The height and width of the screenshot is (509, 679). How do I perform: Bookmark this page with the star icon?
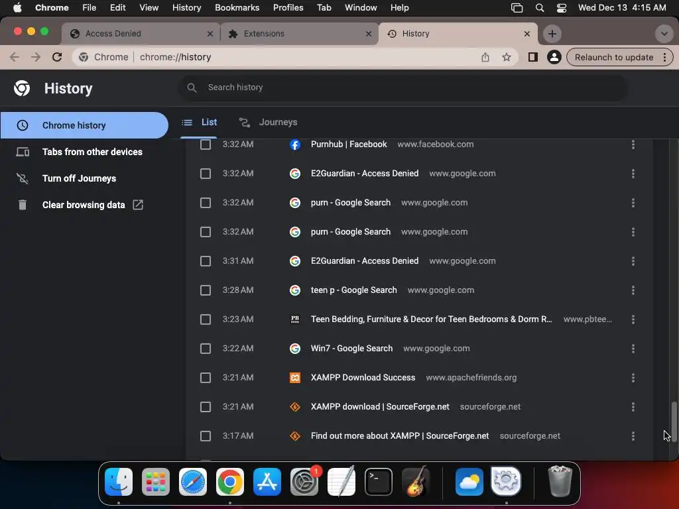click(x=506, y=57)
